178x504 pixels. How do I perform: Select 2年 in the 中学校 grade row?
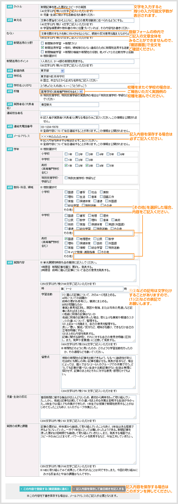[x=77, y=160]
